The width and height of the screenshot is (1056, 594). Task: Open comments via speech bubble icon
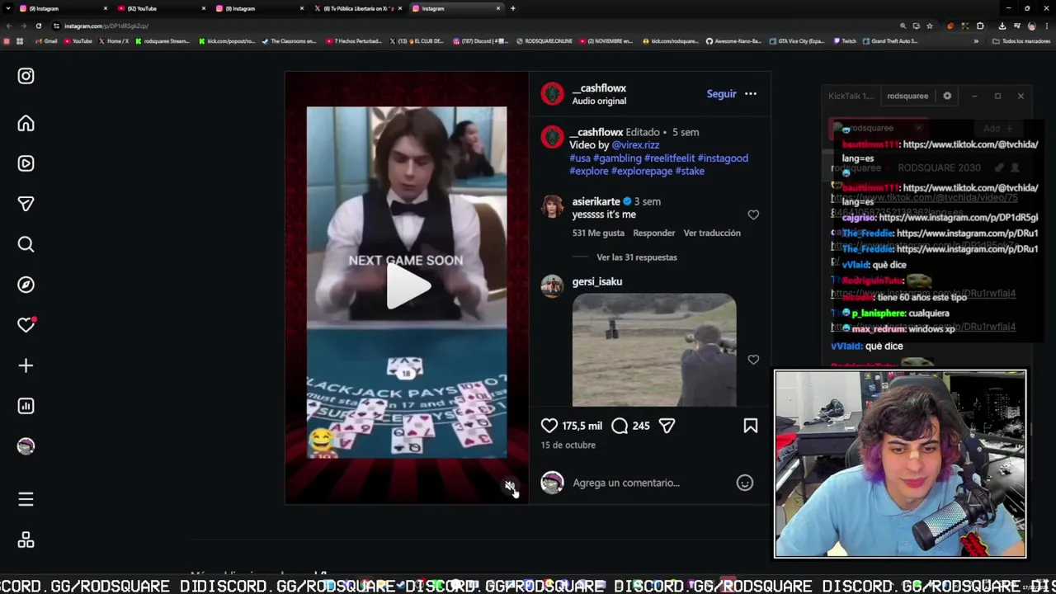point(620,426)
